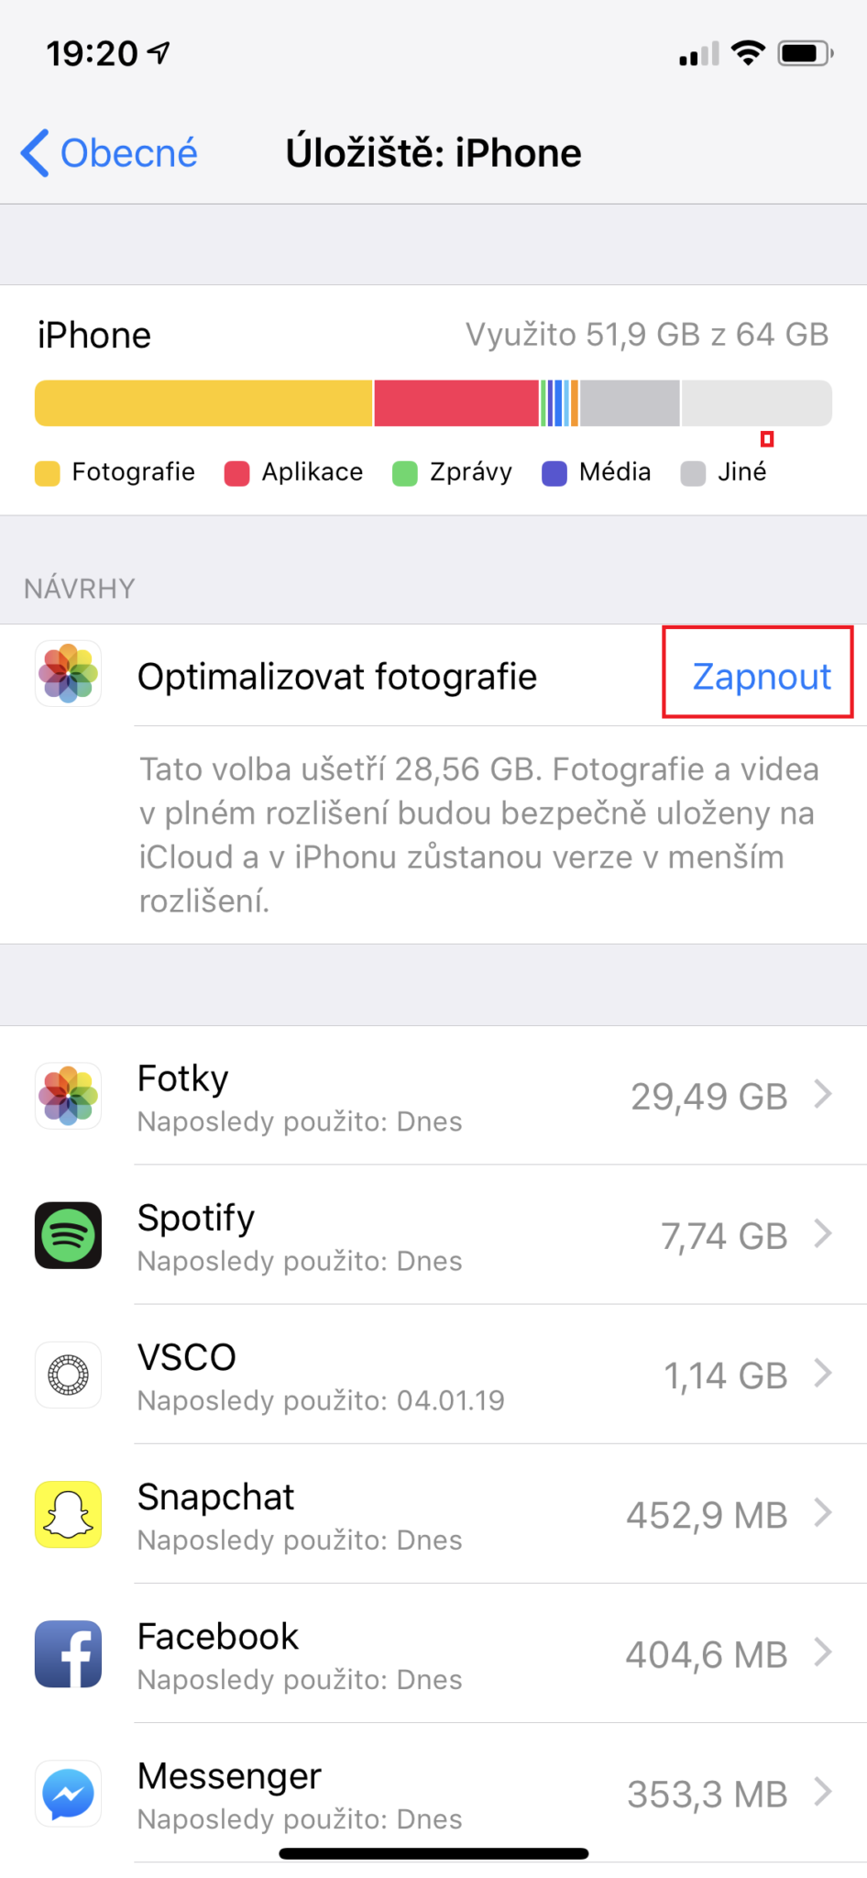This screenshot has height=1878, width=867.
Task: Open the VSCO app icon
Action: pos(68,1375)
